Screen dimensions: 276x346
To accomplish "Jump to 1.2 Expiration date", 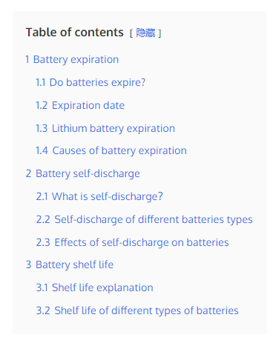I will click(80, 105).
